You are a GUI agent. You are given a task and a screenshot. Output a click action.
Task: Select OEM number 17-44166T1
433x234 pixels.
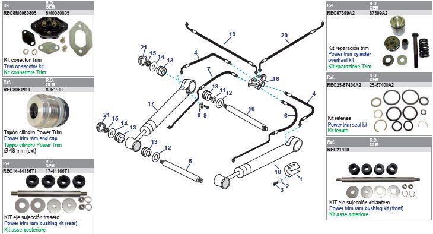pos(58,171)
